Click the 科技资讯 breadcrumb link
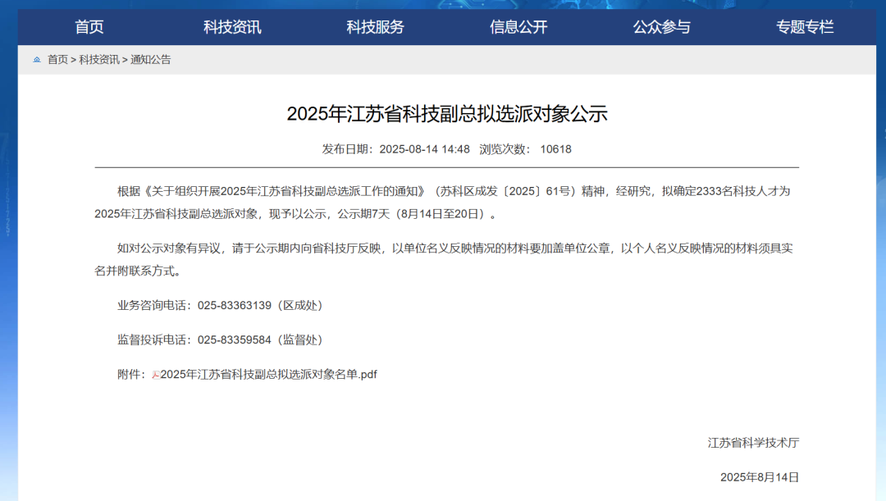This screenshot has width=886, height=501. (98, 60)
